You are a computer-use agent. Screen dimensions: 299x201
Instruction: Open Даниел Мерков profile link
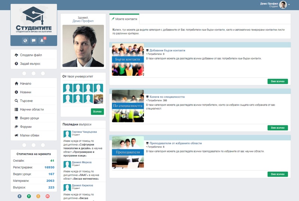click(x=81, y=162)
